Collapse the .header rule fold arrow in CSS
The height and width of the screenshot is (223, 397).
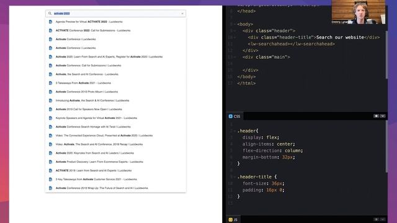click(x=234, y=131)
